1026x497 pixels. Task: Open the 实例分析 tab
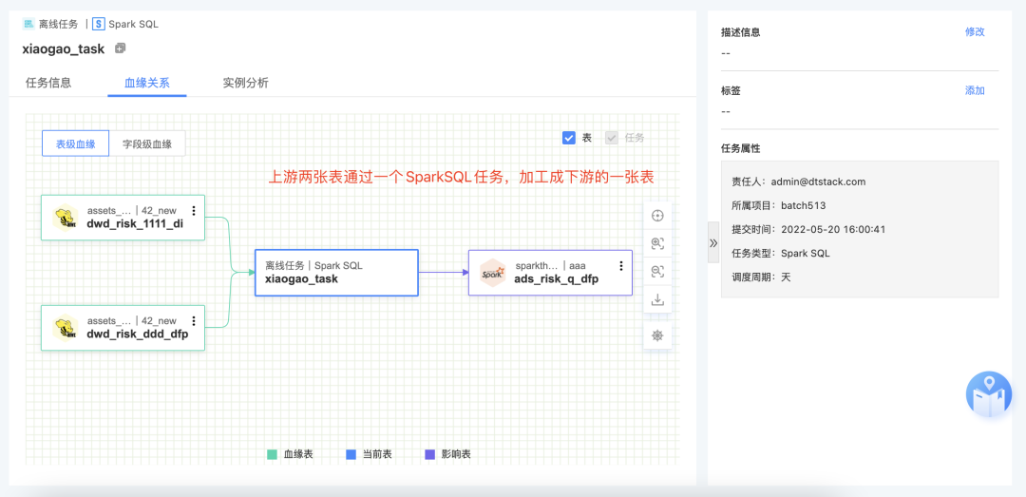coord(245,83)
